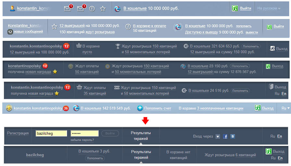Click gold star beside новая награда in fourth bar
Image resolution: width=291 pixels, height=166 pixels.
55,72
